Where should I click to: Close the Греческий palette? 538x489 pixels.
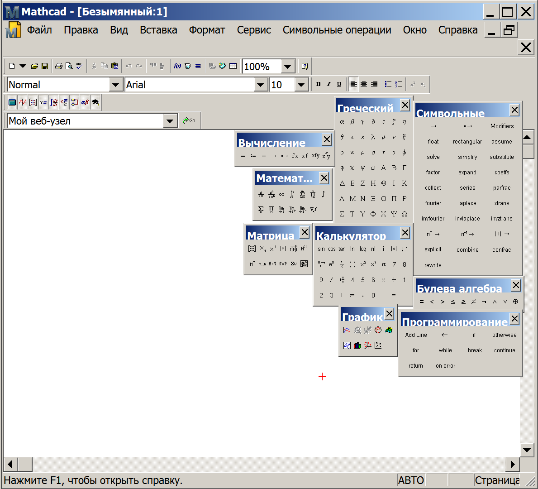click(405, 105)
